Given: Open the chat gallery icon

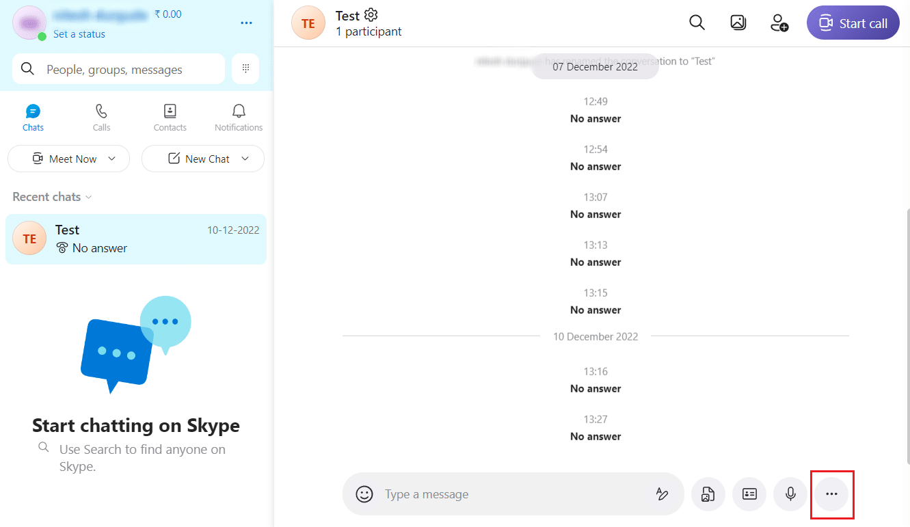Looking at the screenshot, I should point(738,23).
